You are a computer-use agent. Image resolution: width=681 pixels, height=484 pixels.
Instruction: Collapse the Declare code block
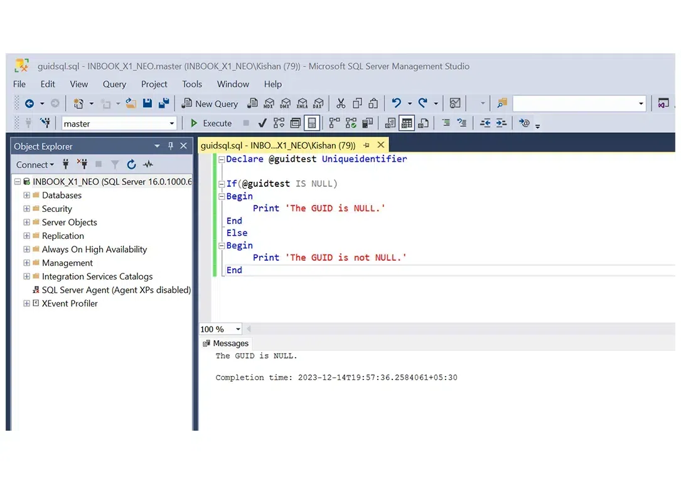(221, 159)
